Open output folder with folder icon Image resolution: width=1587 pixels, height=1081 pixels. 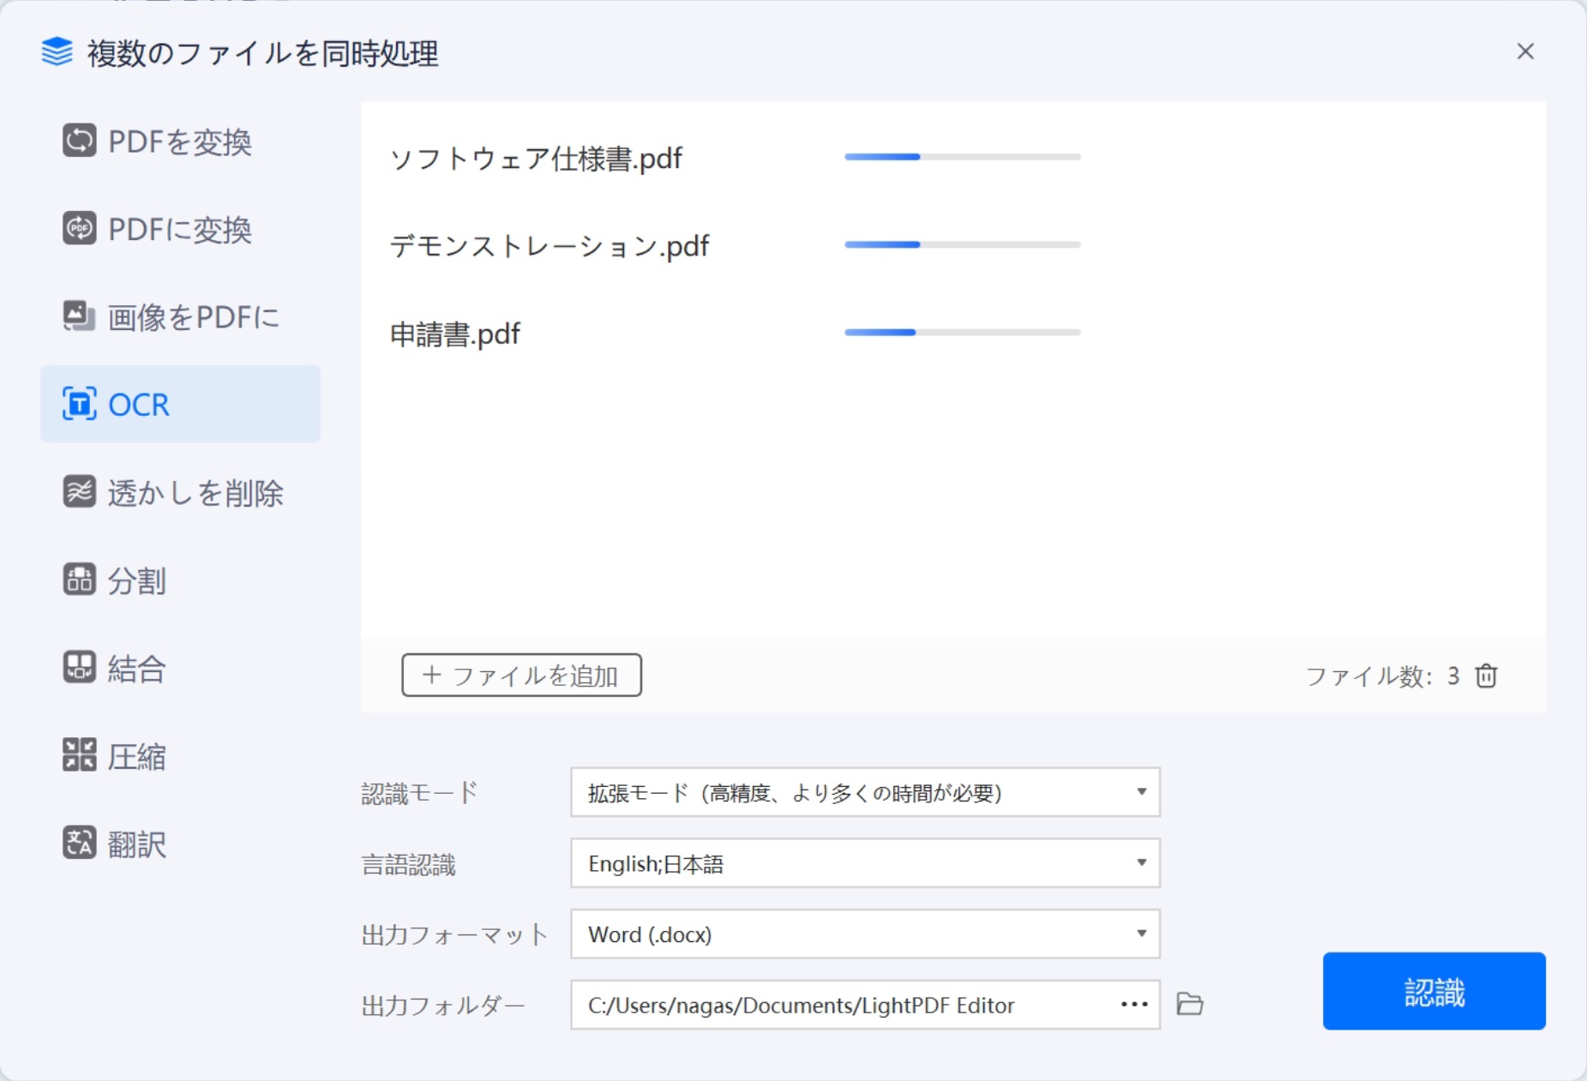pos(1189,1004)
